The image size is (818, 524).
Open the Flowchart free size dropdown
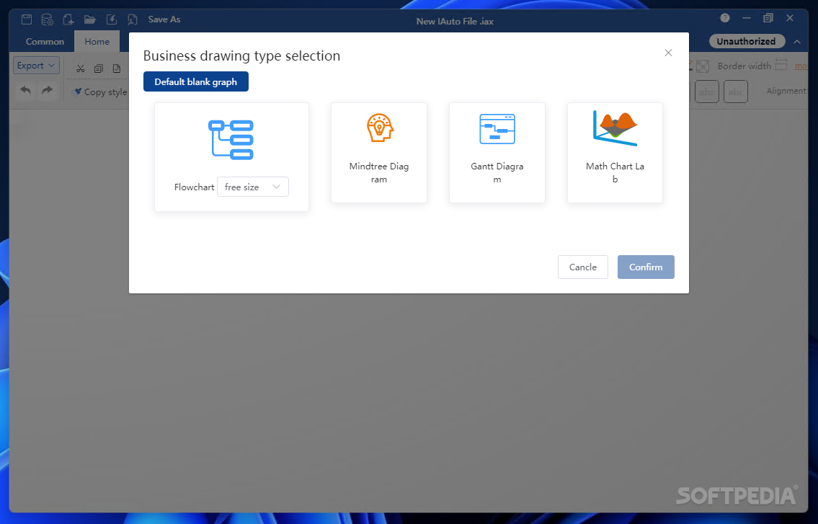point(252,187)
